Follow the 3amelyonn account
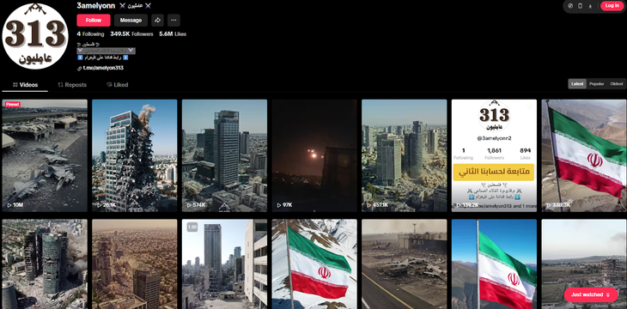The image size is (627, 309). 94,20
